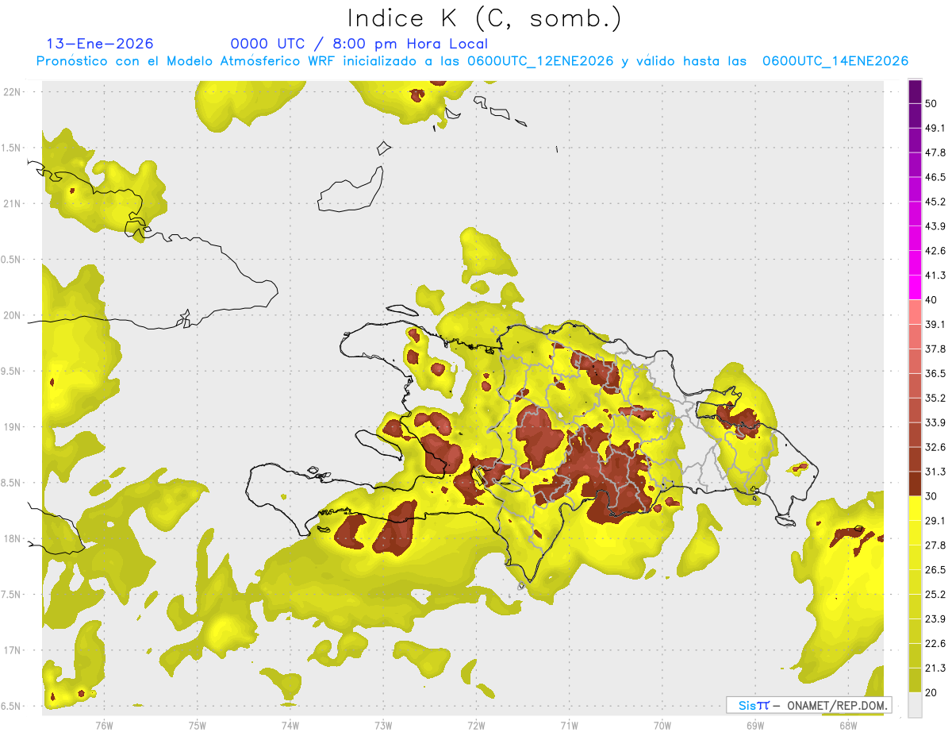Click the 'Indice K (C, somb.)' title

click(x=484, y=17)
